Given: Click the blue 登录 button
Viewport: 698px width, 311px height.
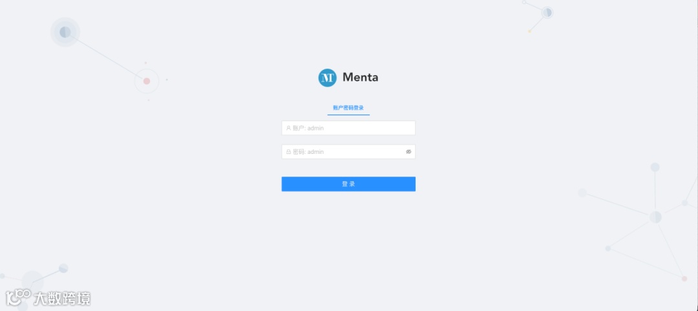Looking at the screenshot, I should pos(348,184).
